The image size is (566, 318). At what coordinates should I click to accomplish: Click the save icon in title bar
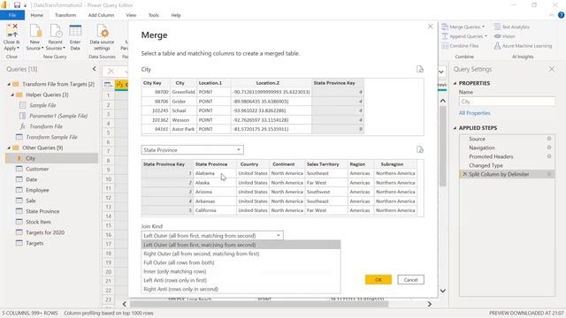[x=17, y=5]
